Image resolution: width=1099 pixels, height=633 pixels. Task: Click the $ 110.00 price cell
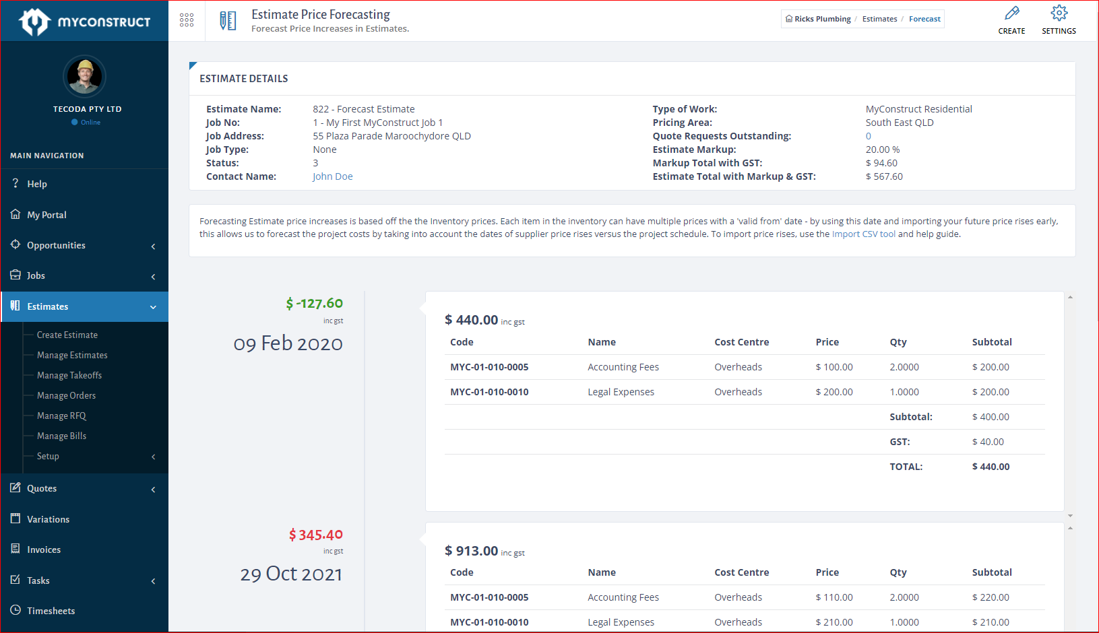click(x=834, y=597)
